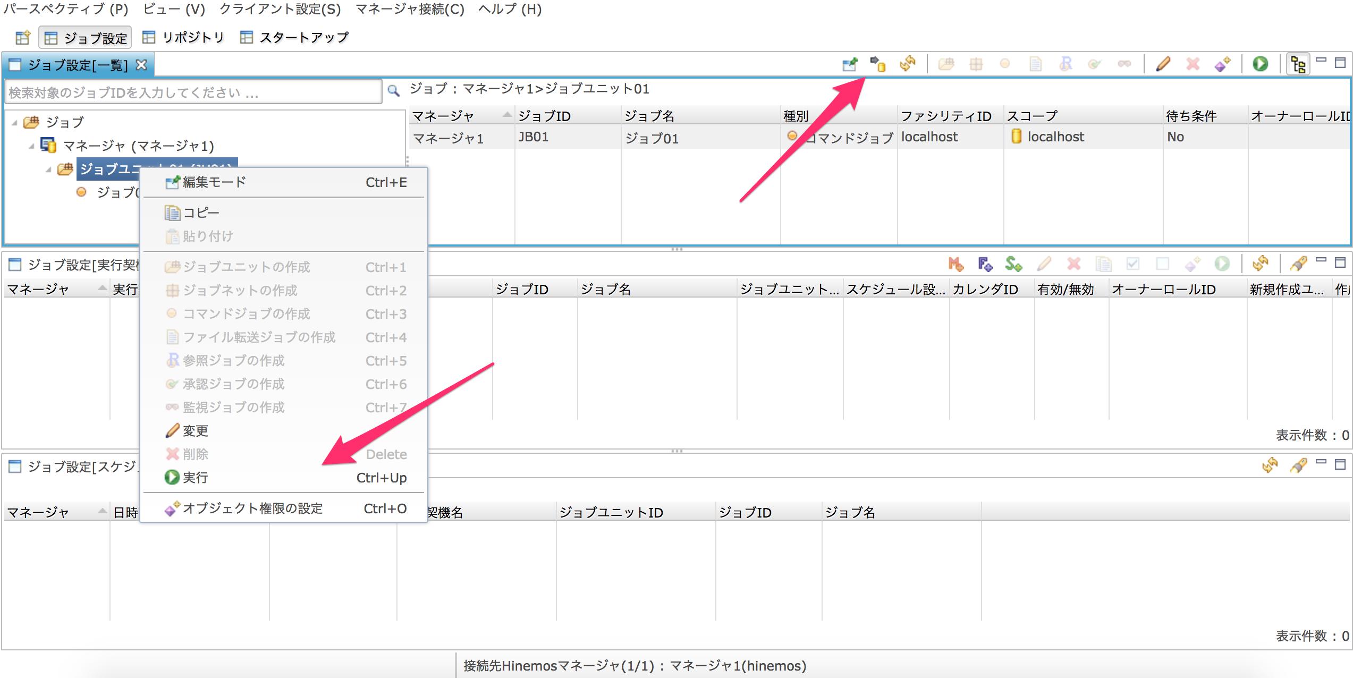The width and height of the screenshot is (1353, 678).
Task: Select コピー in the context menu
Action: pyautogui.click(x=200, y=213)
